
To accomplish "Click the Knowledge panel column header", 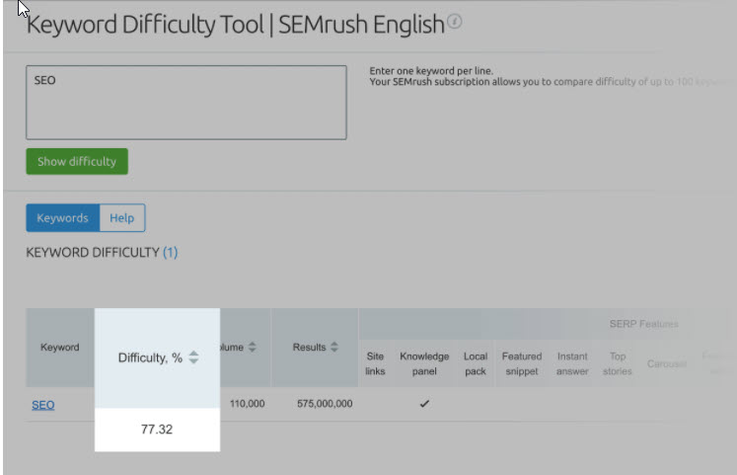I will pyautogui.click(x=424, y=363).
